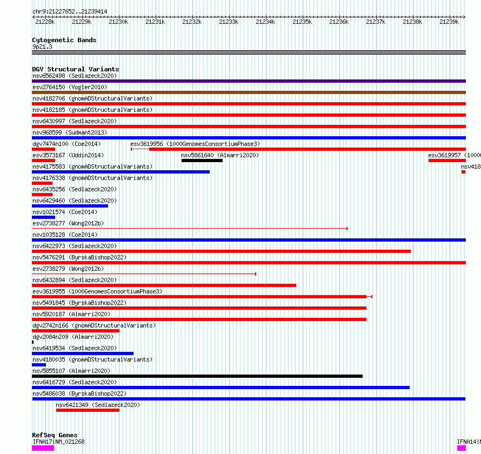Select esv3619956 (1000GenomesConsortiumPhase3) label

click(x=195, y=144)
